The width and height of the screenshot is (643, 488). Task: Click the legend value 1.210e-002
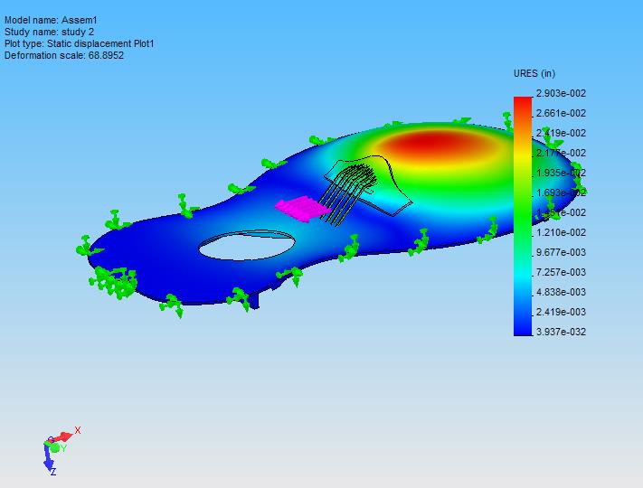point(561,232)
